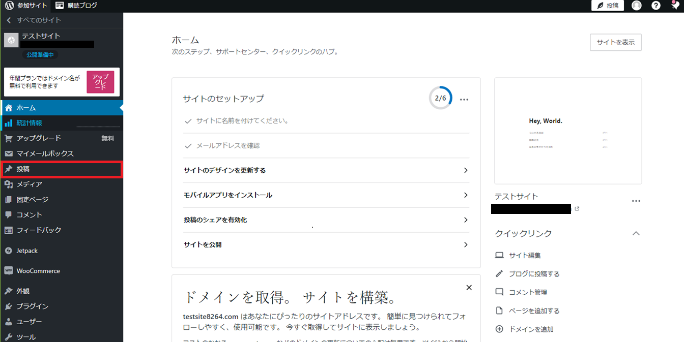Open the three-dot menu beside テストサイト preview
Viewport: 684px width, 342px height.
coord(636,201)
